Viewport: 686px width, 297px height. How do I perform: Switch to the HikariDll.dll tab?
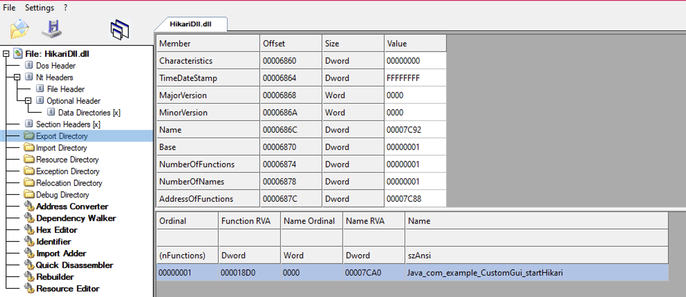191,24
